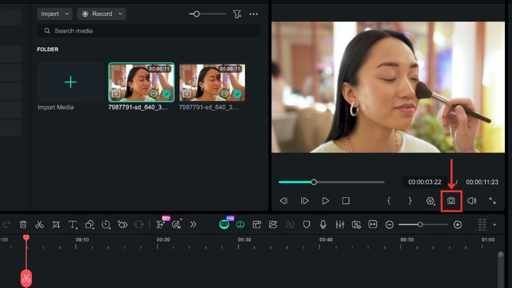
Task: Toggle preview volume speaker icon
Action: click(x=472, y=200)
